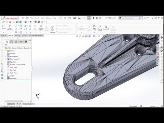Image resolution: width=164 pixels, height=123 pixels.
Task: Open the search commands dropdown arrow
Action: coord(142,18)
